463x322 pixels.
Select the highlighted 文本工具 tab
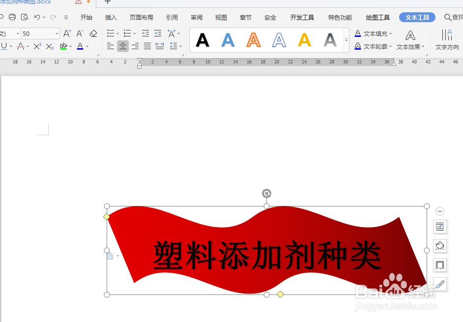click(417, 17)
